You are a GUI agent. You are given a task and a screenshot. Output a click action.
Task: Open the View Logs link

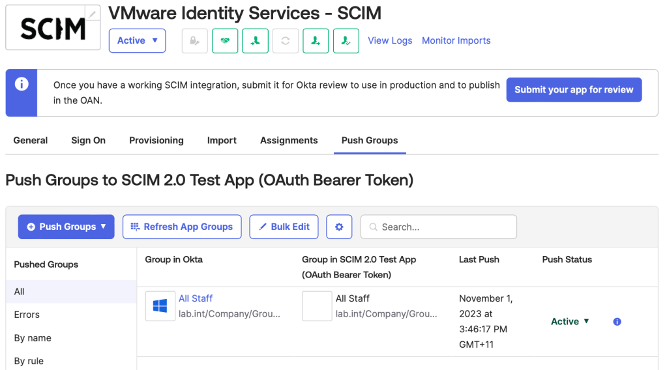point(390,40)
